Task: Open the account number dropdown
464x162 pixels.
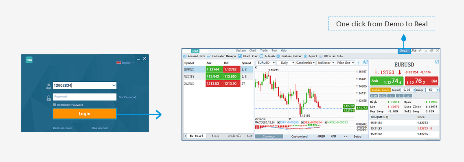Action: click(x=114, y=86)
